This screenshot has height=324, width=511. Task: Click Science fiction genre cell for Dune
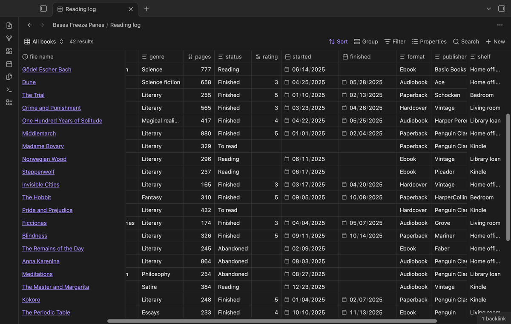[x=161, y=82]
